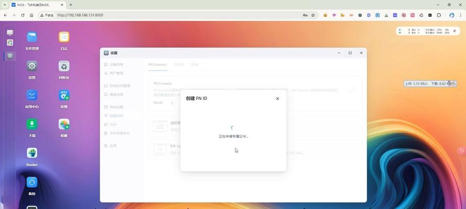The width and height of the screenshot is (466, 209).
Task: Open the 文件管理 file manager desktop icon
Action: (32, 37)
